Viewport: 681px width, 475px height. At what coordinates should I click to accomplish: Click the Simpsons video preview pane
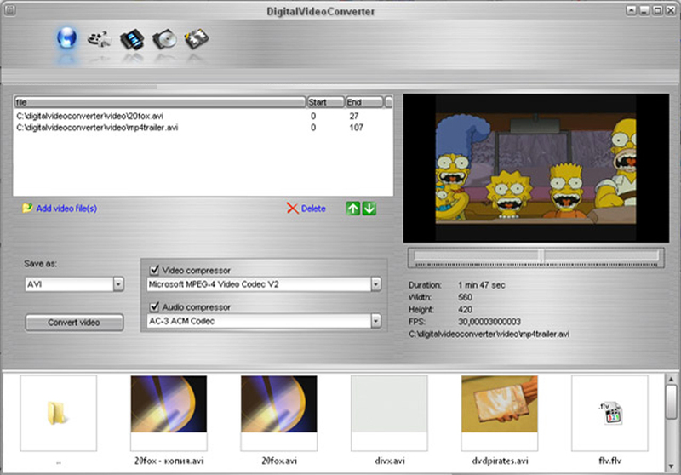(536, 168)
